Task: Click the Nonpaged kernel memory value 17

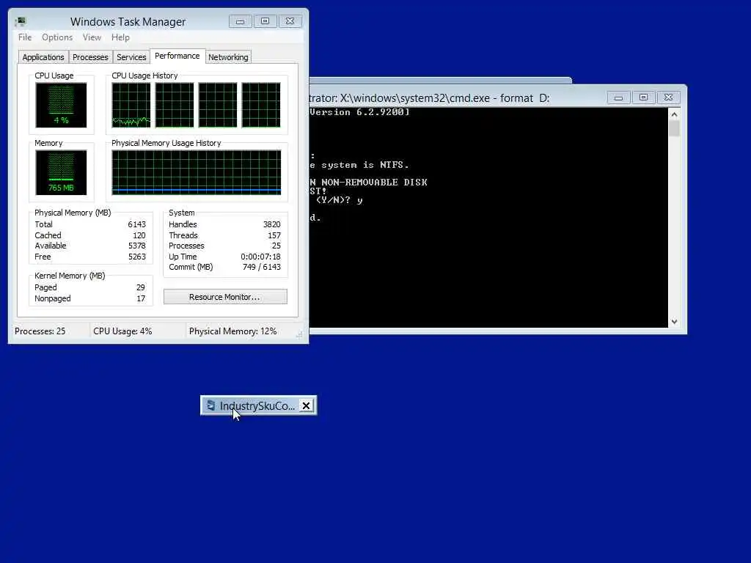Action: click(141, 299)
